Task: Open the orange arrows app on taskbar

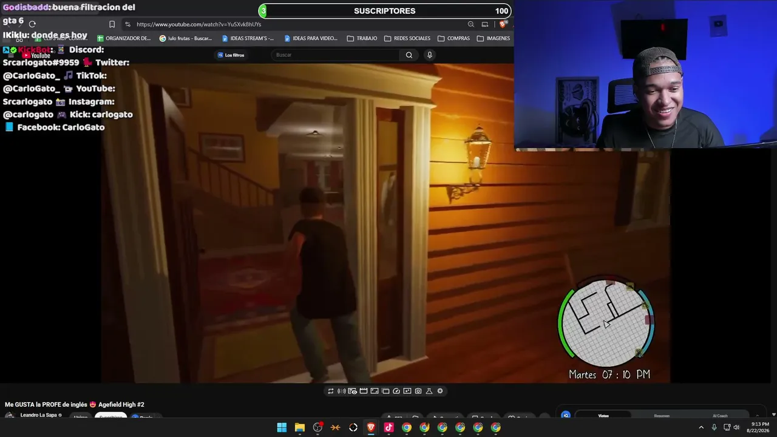Action: coord(336,427)
